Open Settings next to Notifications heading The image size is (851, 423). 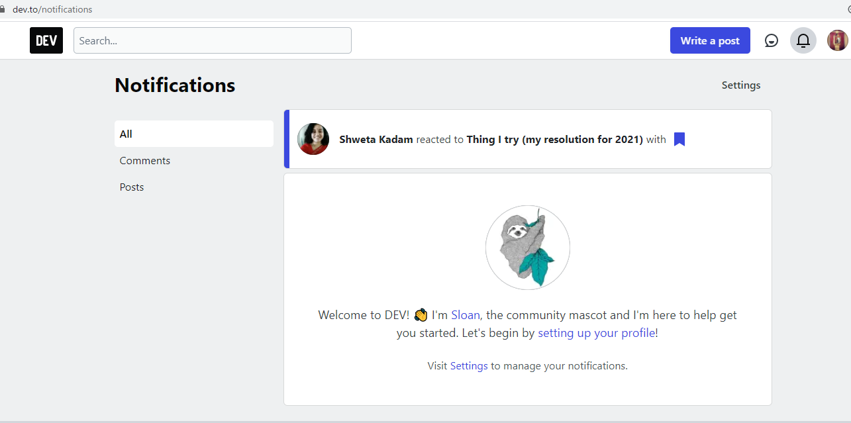tap(740, 85)
